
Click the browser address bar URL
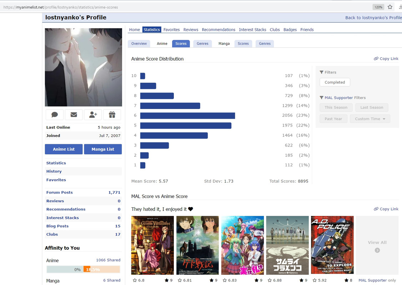61,7
